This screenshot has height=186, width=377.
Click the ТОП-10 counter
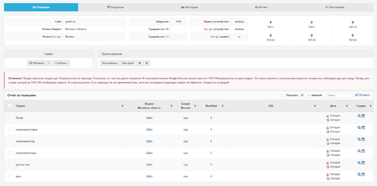point(353,24)
